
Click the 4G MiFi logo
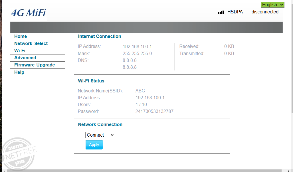(x=29, y=13)
